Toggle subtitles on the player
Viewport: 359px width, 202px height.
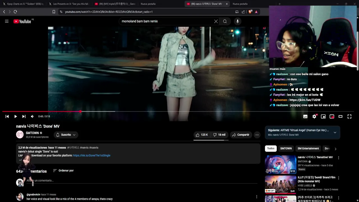click(305, 116)
